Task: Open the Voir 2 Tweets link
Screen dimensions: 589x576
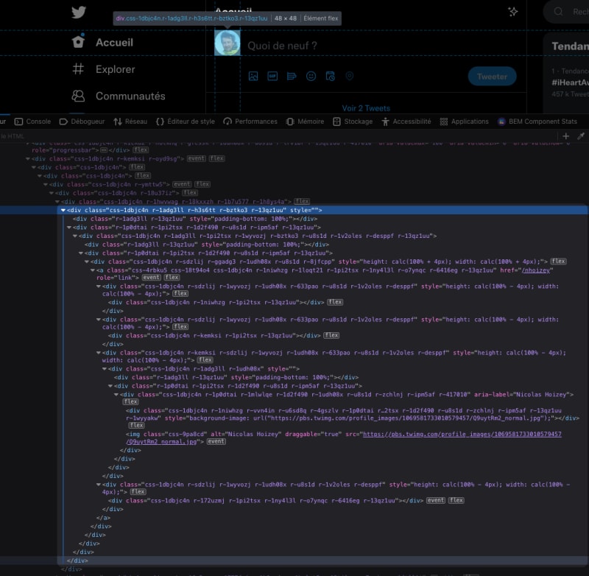Action: click(366, 108)
